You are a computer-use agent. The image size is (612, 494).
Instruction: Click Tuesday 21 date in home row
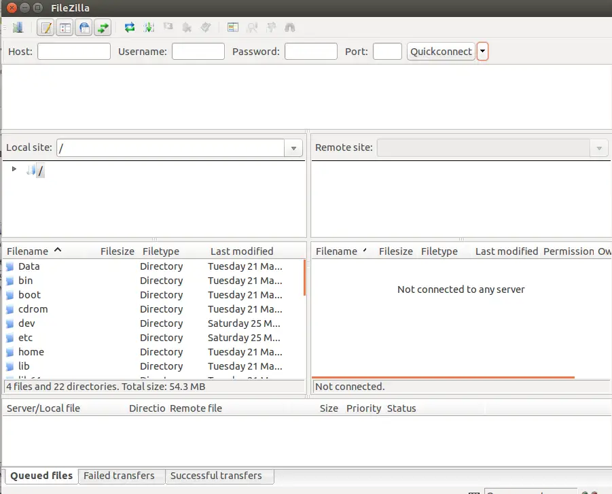(x=245, y=352)
